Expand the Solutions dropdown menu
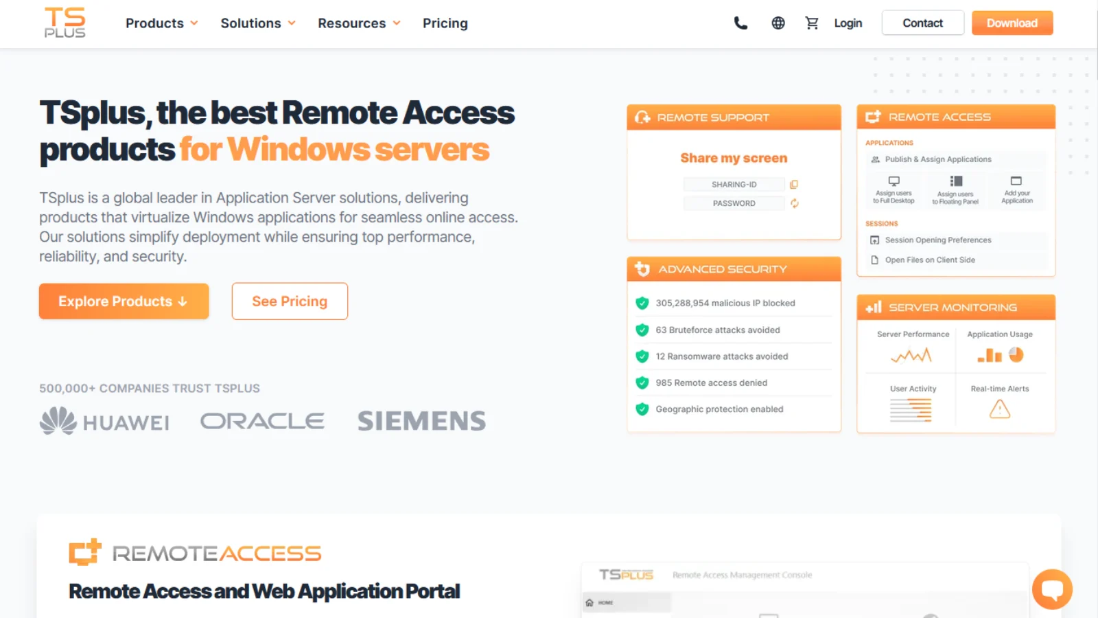Screen dimensions: 1098x618 click(258, 23)
